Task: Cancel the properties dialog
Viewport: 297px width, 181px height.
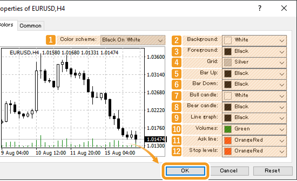Action: (x=229, y=171)
